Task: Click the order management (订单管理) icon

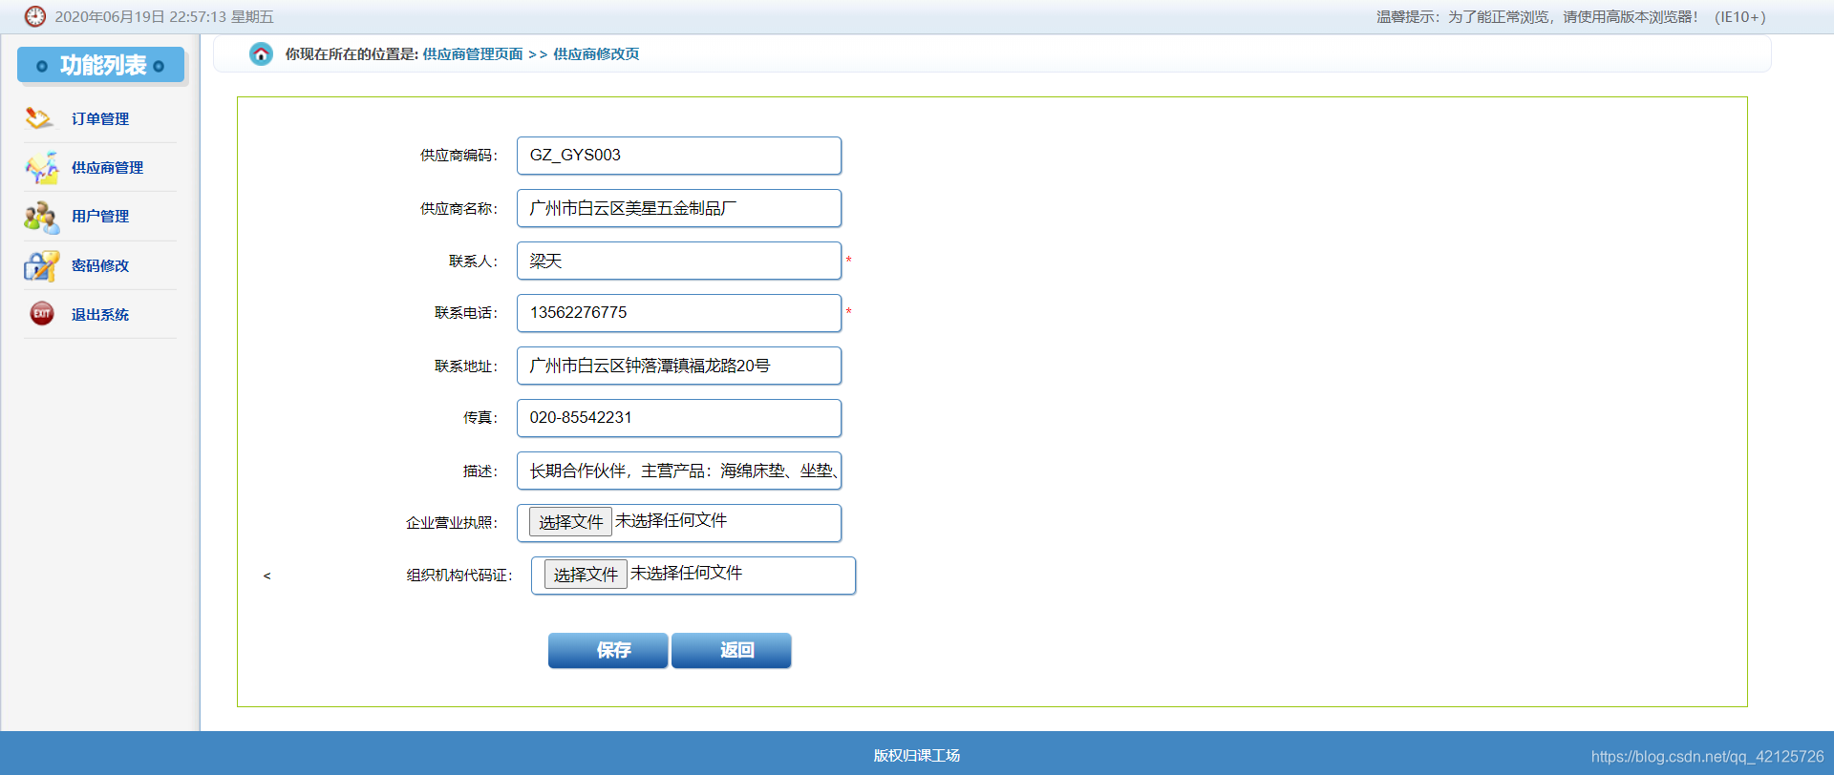Action: coord(39,118)
